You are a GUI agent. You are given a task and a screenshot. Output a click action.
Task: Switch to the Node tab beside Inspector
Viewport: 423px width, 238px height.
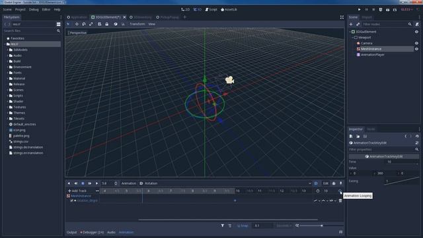[371, 129]
